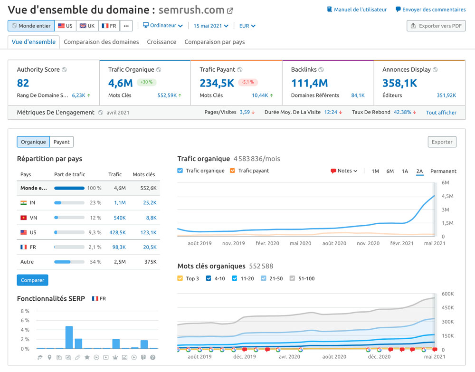Click the globe icon next to Trafic Organique

click(x=159, y=70)
